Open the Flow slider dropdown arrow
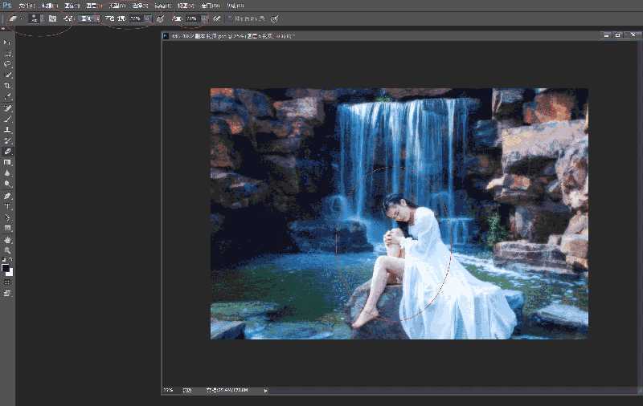The height and width of the screenshot is (406, 643). tap(204, 18)
